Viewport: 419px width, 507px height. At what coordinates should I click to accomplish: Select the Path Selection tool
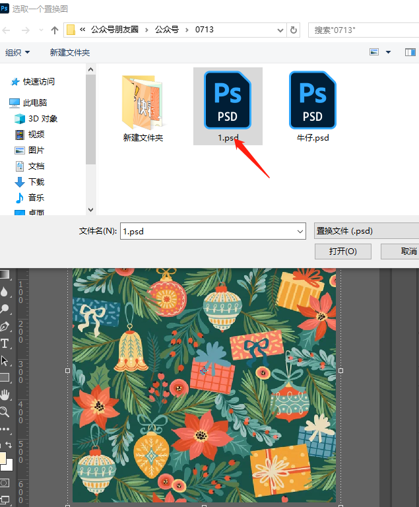click(x=5, y=360)
